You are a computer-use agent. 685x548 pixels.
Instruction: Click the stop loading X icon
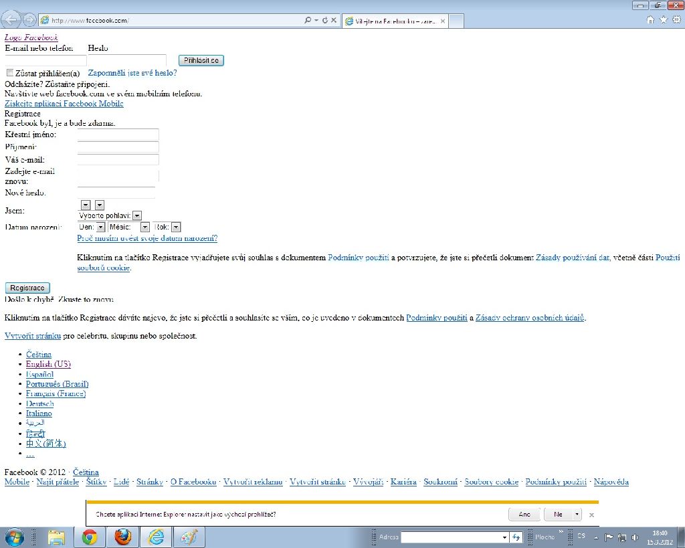pos(334,20)
